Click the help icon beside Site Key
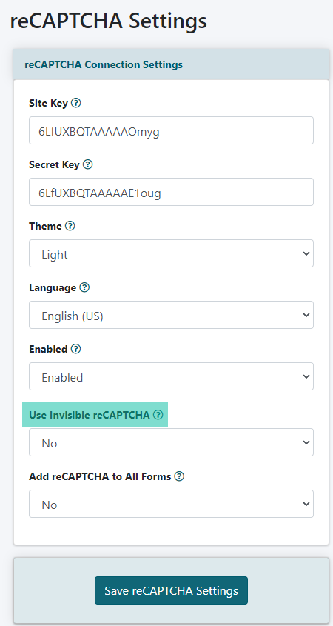The width and height of the screenshot is (333, 626). (x=75, y=104)
